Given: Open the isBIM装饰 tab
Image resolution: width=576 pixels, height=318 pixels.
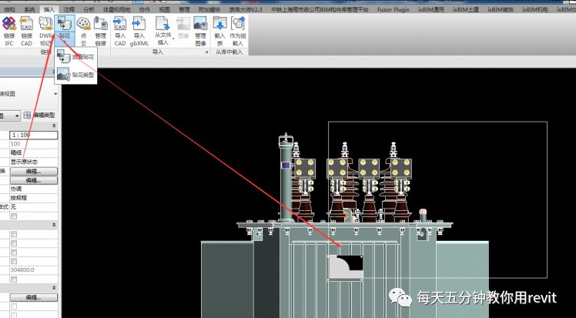Looking at the screenshot, I should click(501, 9).
